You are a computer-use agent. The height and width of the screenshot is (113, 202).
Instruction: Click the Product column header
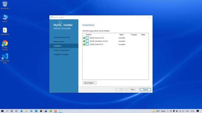pos(89,35)
